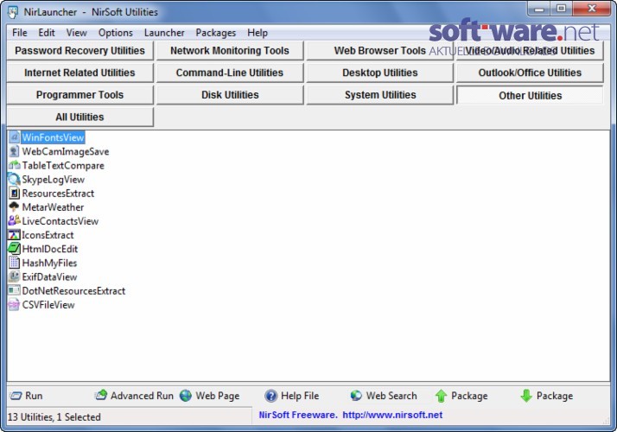The height and width of the screenshot is (432, 617).
Task: Click the WebCamImageSave utility icon
Action: point(14,151)
